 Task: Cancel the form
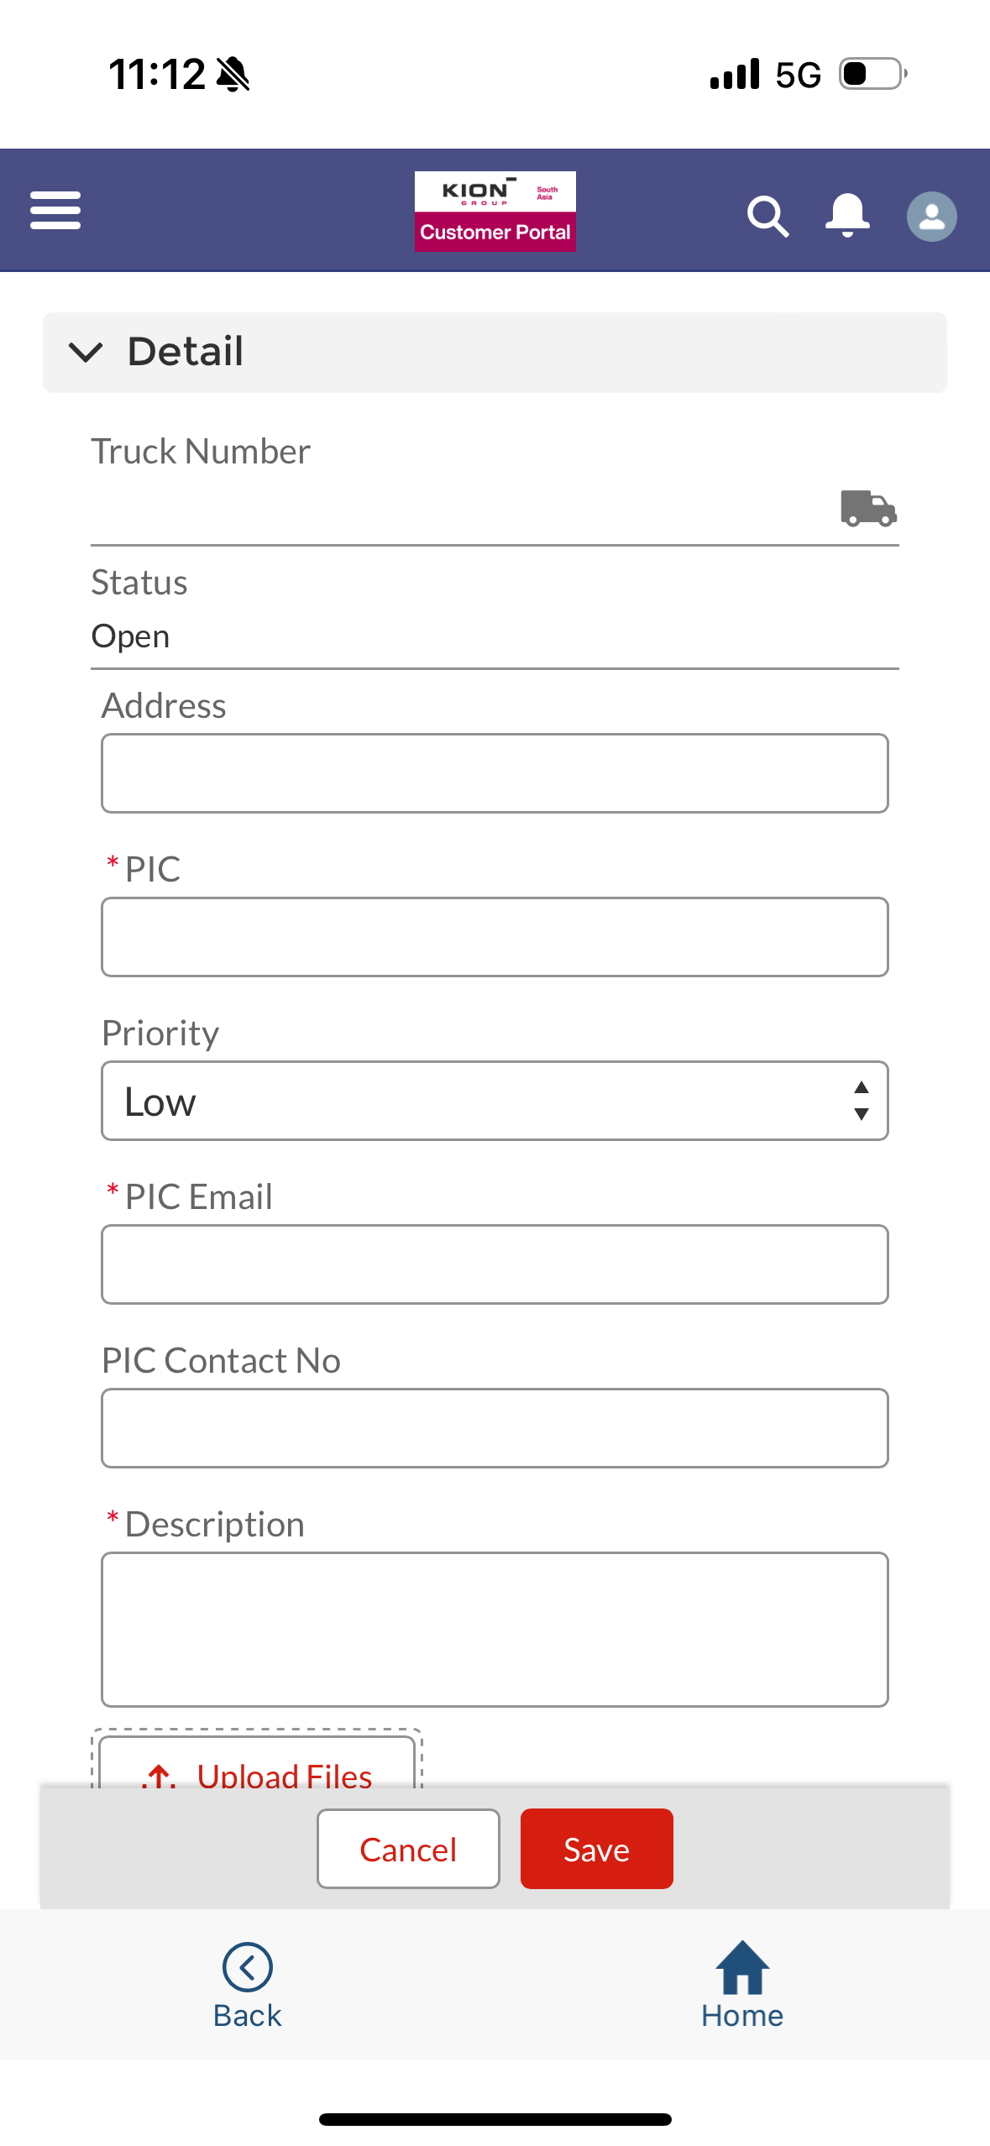pos(408,1849)
